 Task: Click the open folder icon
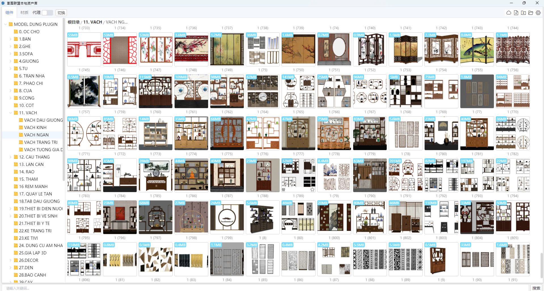point(531,13)
